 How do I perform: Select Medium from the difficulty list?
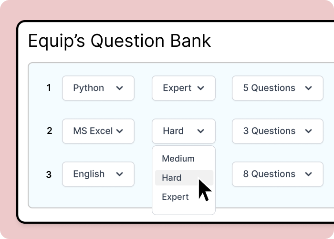[178, 159]
